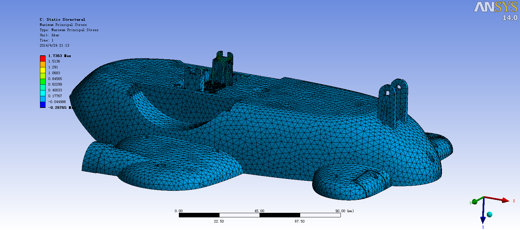Click the red maximum legend color band
The height and width of the screenshot is (230, 520).
pyautogui.click(x=43, y=58)
